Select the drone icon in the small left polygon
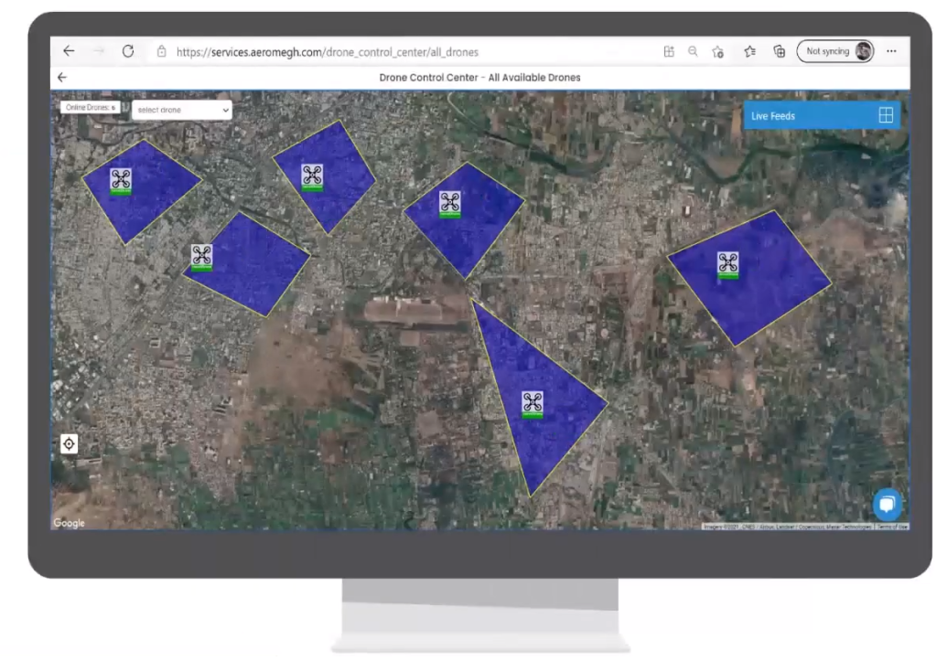 [200, 257]
